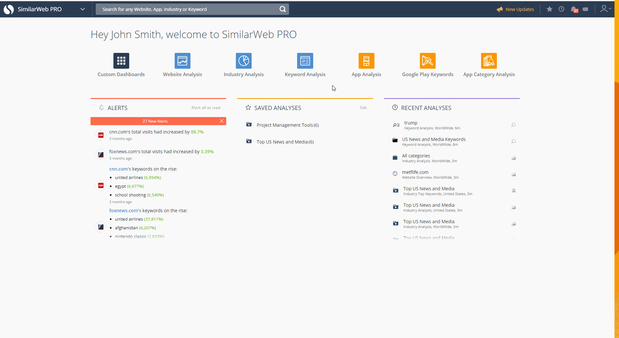Screen dimensions: 619x338
Task: Open favorites star icon in header
Action: click(x=550, y=9)
